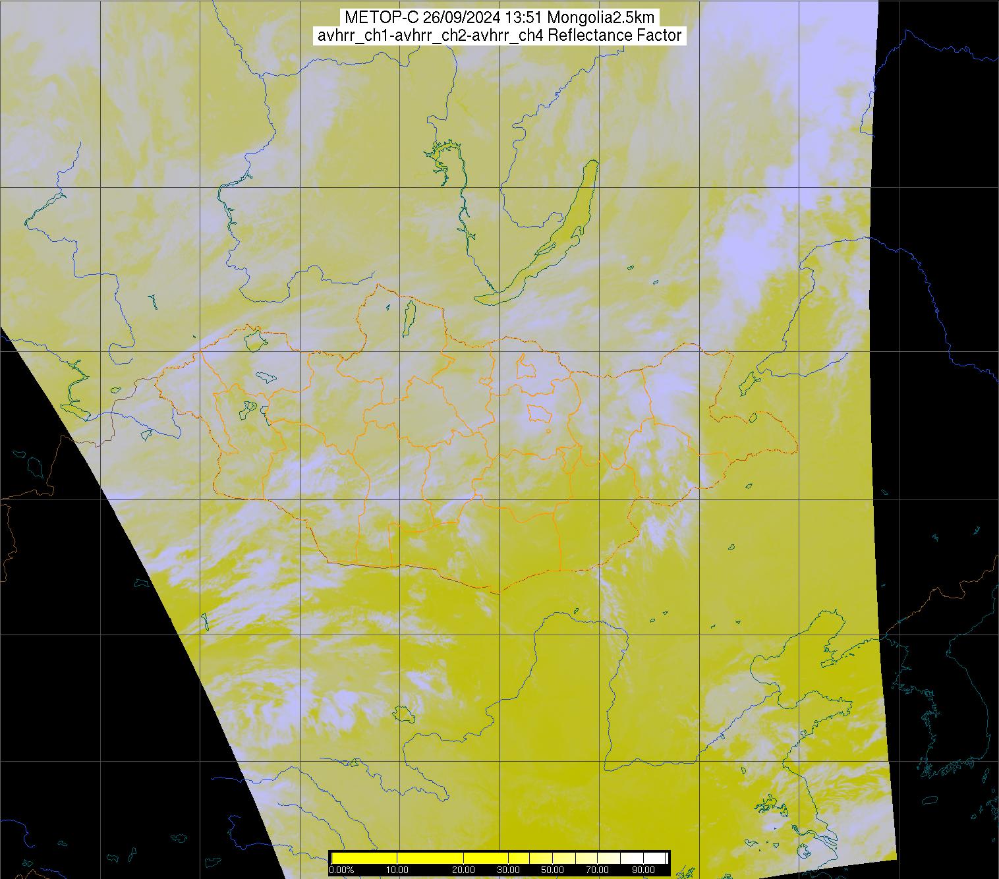Click the narrow Lake Khövsgöl outline in northern Mongolia

coord(409,316)
